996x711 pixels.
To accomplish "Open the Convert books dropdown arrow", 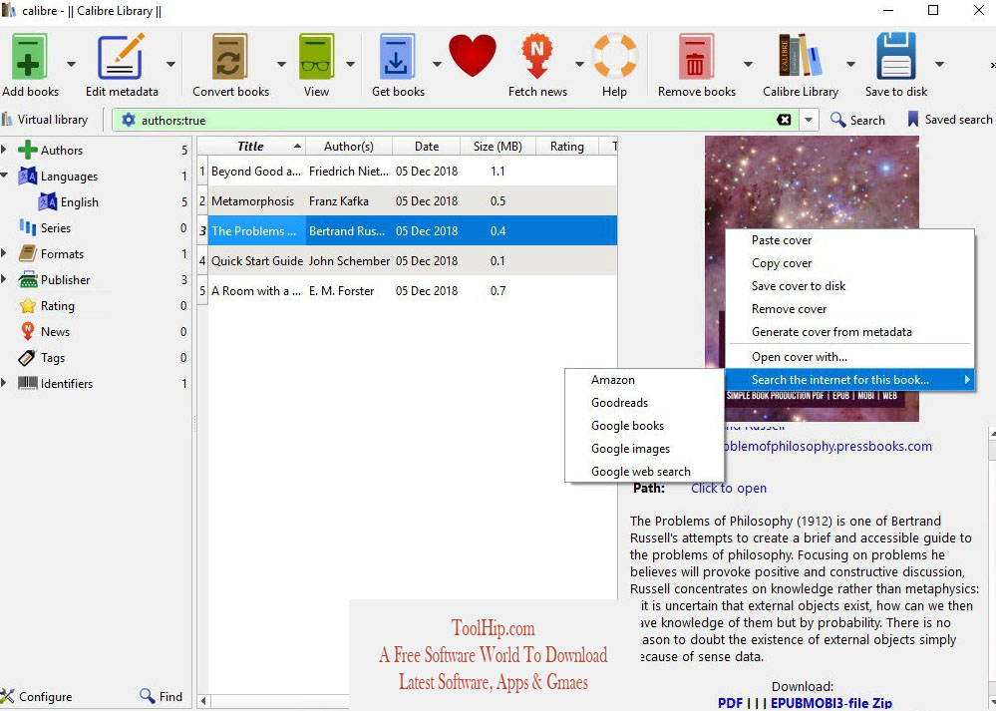I will [x=281, y=64].
